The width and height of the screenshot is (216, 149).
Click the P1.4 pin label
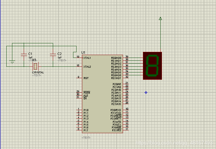[x=86, y=122]
